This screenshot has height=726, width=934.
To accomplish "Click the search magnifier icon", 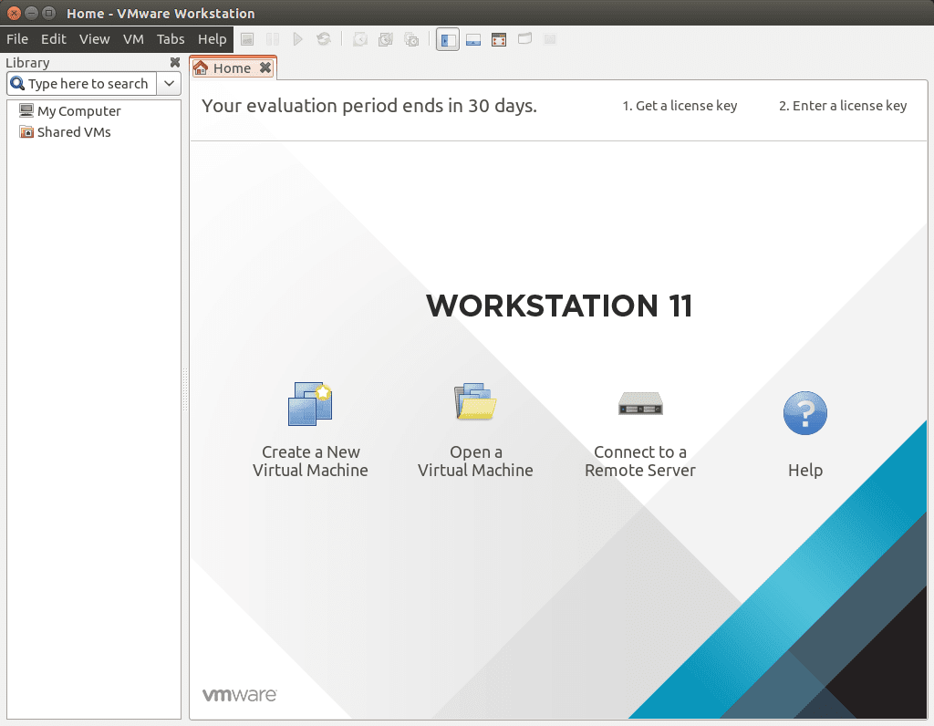I will (x=18, y=83).
